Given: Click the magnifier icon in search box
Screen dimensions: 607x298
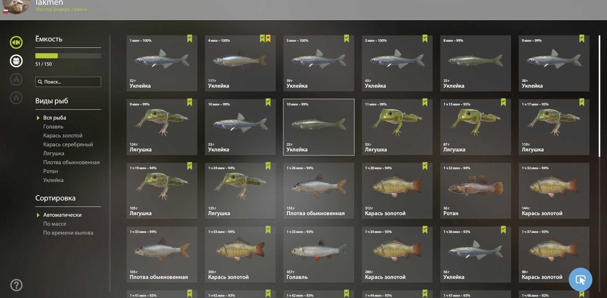Looking at the screenshot, I should (x=40, y=82).
